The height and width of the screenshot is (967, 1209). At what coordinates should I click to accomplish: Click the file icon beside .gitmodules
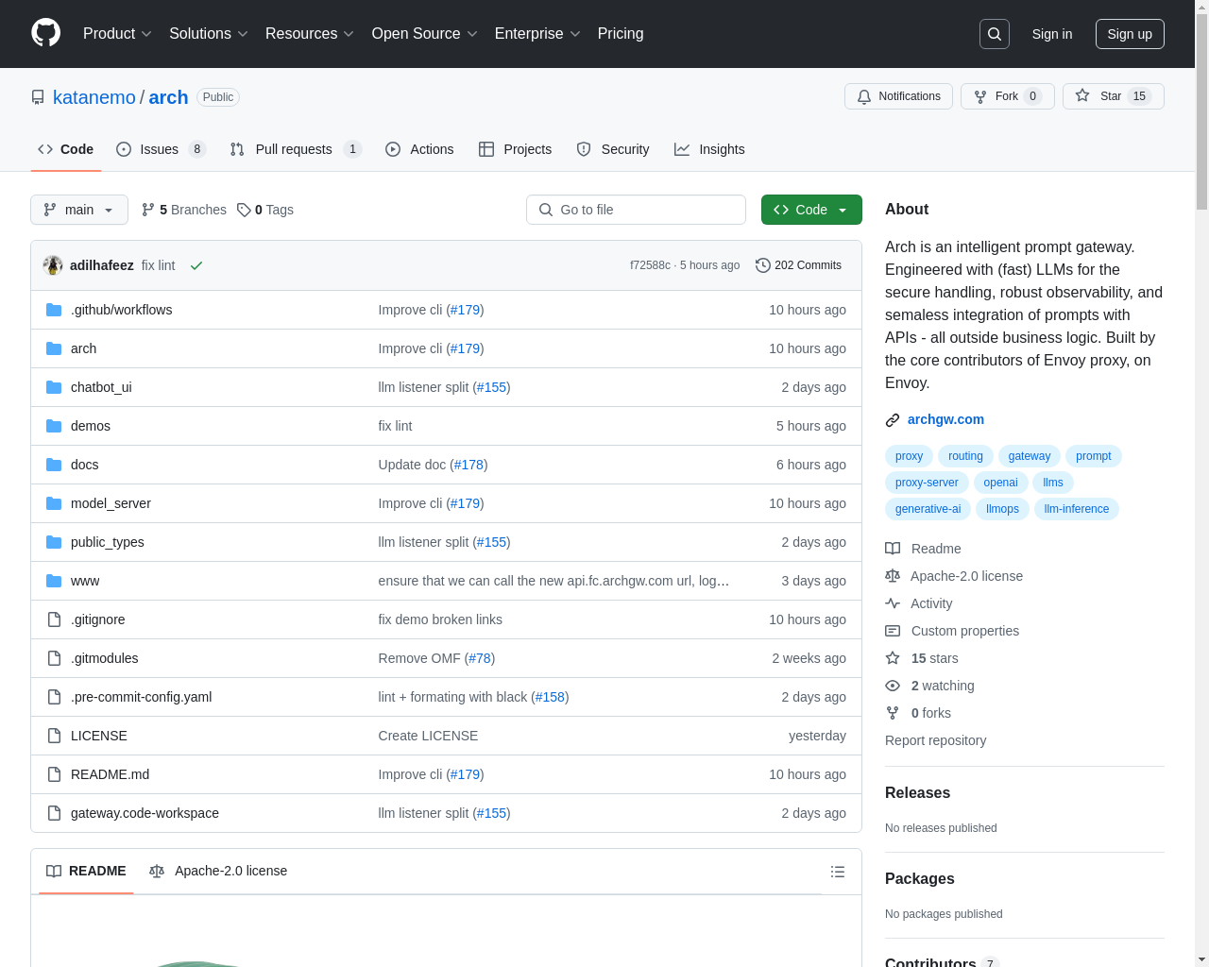click(x=54, y=658)
